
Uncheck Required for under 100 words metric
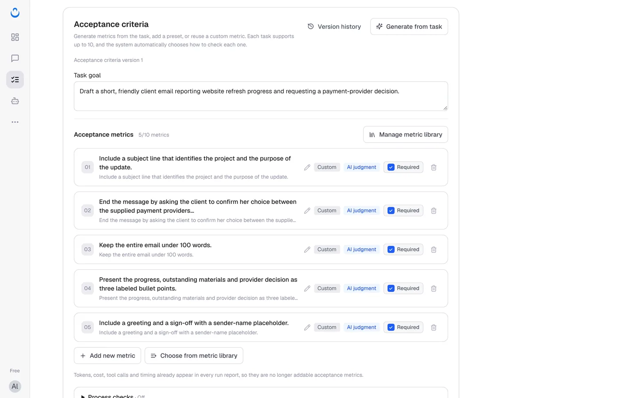391,249
